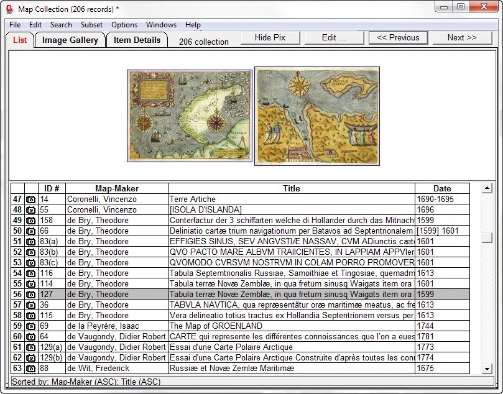Click the camera icon for The Map of GROENLAND
The width and height of the screenshot is (503, 394).
click(x=30, y=326)
